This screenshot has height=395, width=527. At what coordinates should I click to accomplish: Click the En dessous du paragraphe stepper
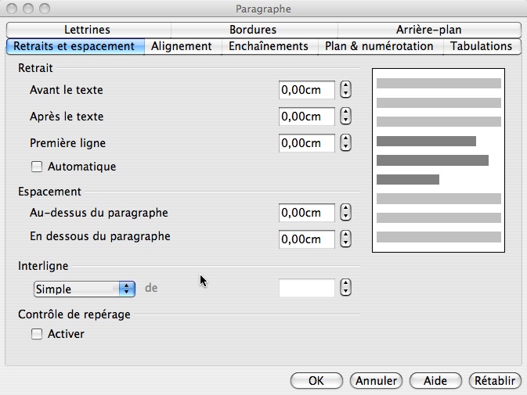pos(345,239)
